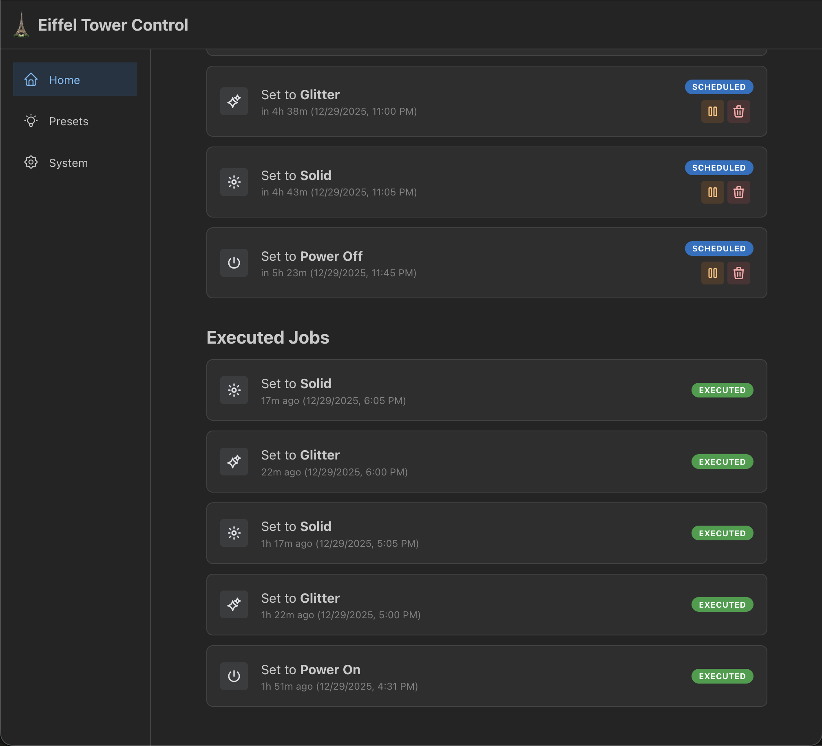Open the System page
The image size is (822, 746).
point(68,162)
